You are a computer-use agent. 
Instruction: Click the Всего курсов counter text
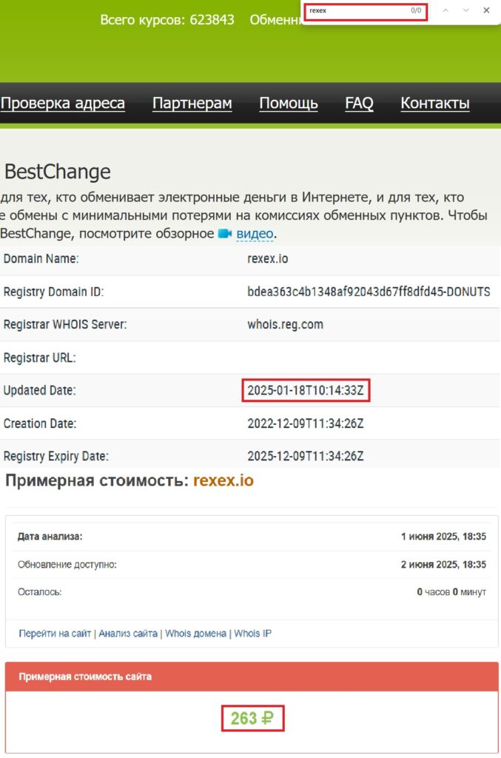(x=168, y=21)
